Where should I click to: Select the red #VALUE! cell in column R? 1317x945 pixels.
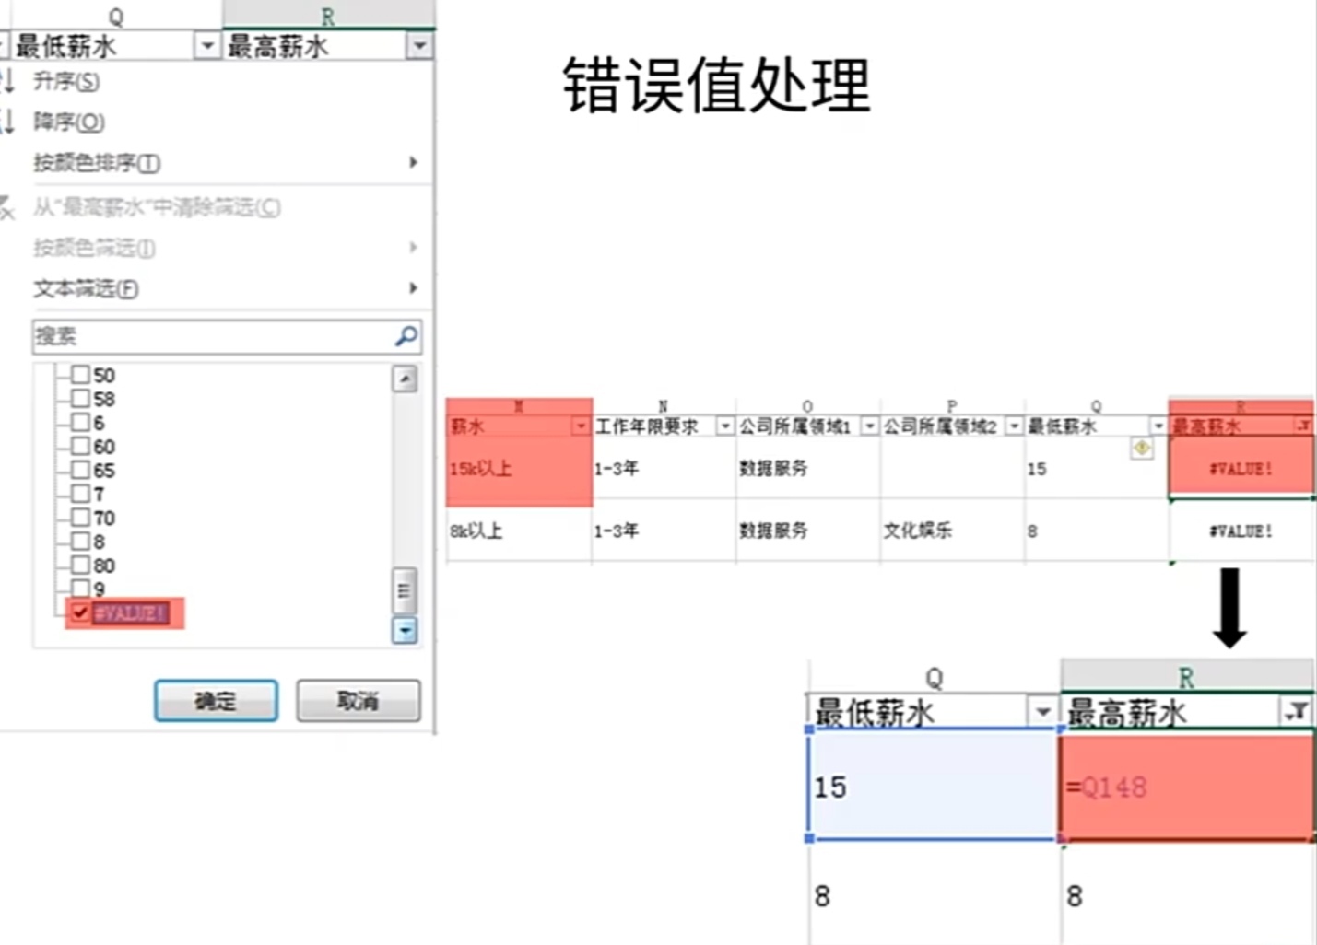[x=1241, y=468]
